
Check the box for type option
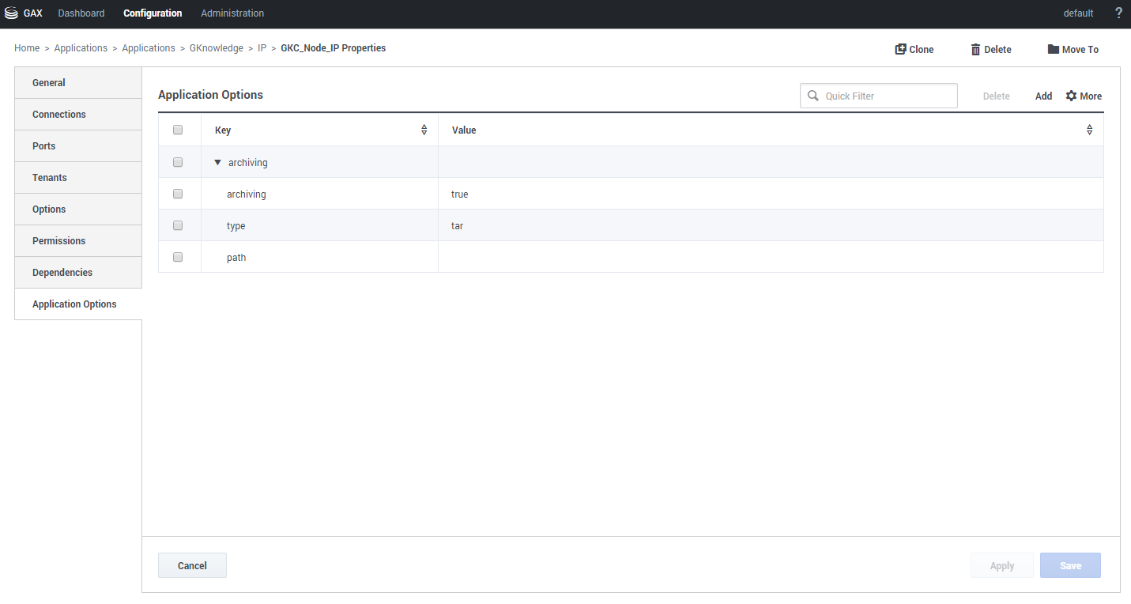pyautogui.click(x=178, y=225)
